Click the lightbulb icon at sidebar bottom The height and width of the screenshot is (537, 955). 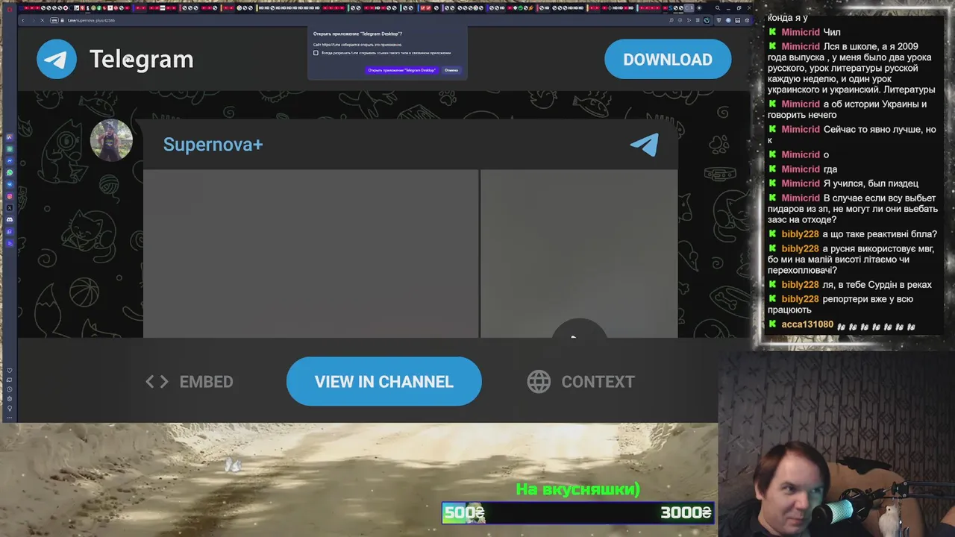(x=10, y=409)
